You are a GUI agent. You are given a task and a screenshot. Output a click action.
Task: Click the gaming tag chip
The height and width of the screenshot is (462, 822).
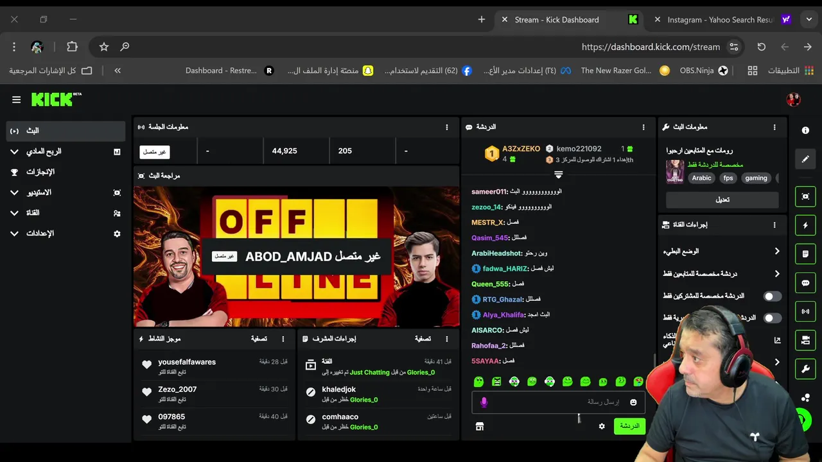pyautogui.click(x=756, y=178)
